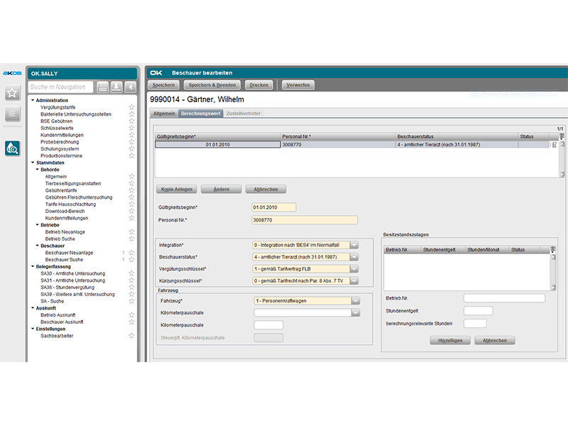Click the Suche in Navigation search field
The height and width of the screenshot is (426, 568).
click(60, 87)
